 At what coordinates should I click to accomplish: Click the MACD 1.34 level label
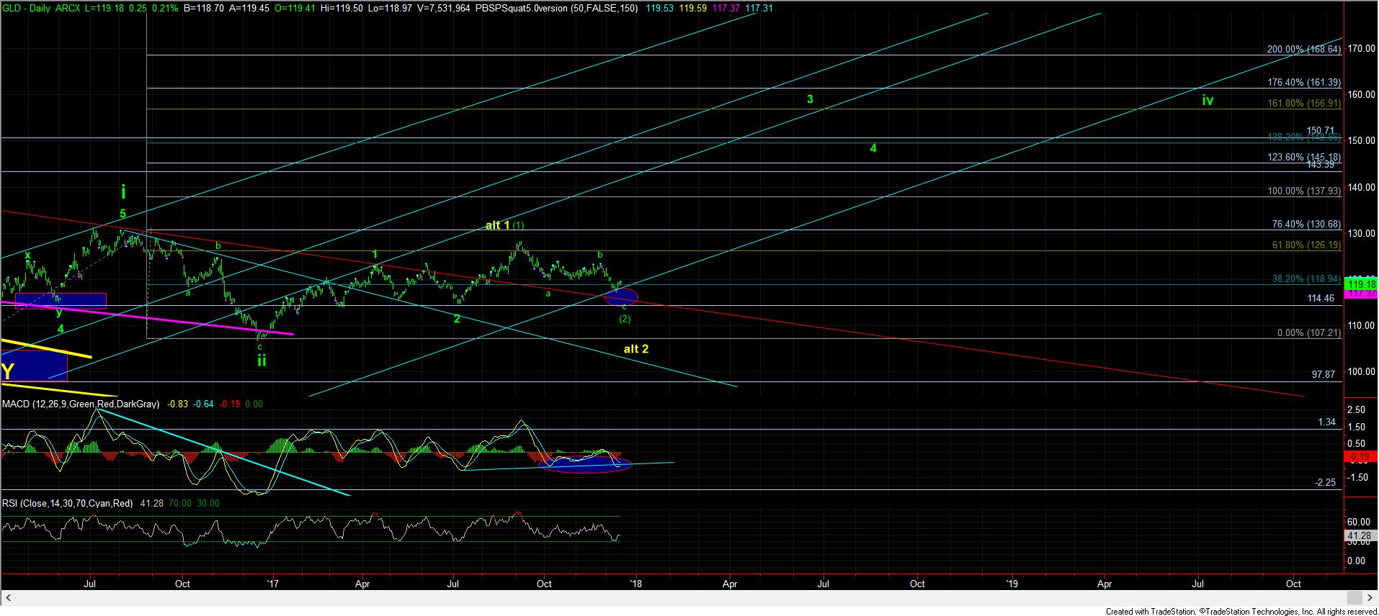[1326, 422]
